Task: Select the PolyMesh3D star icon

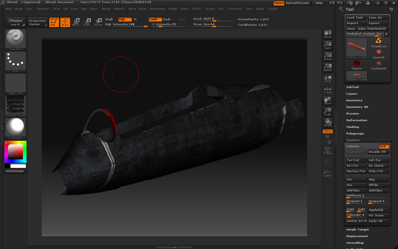Action: [378, 64]
